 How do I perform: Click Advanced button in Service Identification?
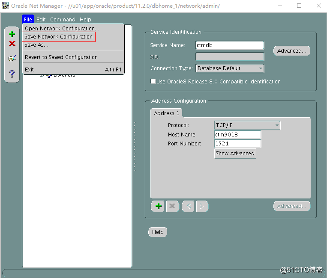pyautogui.click(x=291, y=51)
